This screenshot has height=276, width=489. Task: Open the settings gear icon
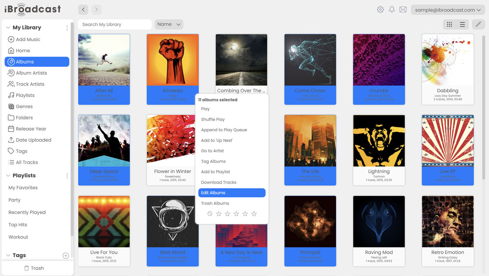pos(380,10)
